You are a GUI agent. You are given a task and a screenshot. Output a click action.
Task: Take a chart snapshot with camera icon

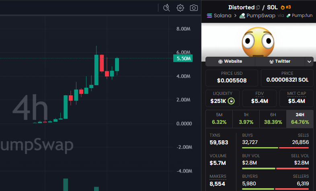[194, 8]
